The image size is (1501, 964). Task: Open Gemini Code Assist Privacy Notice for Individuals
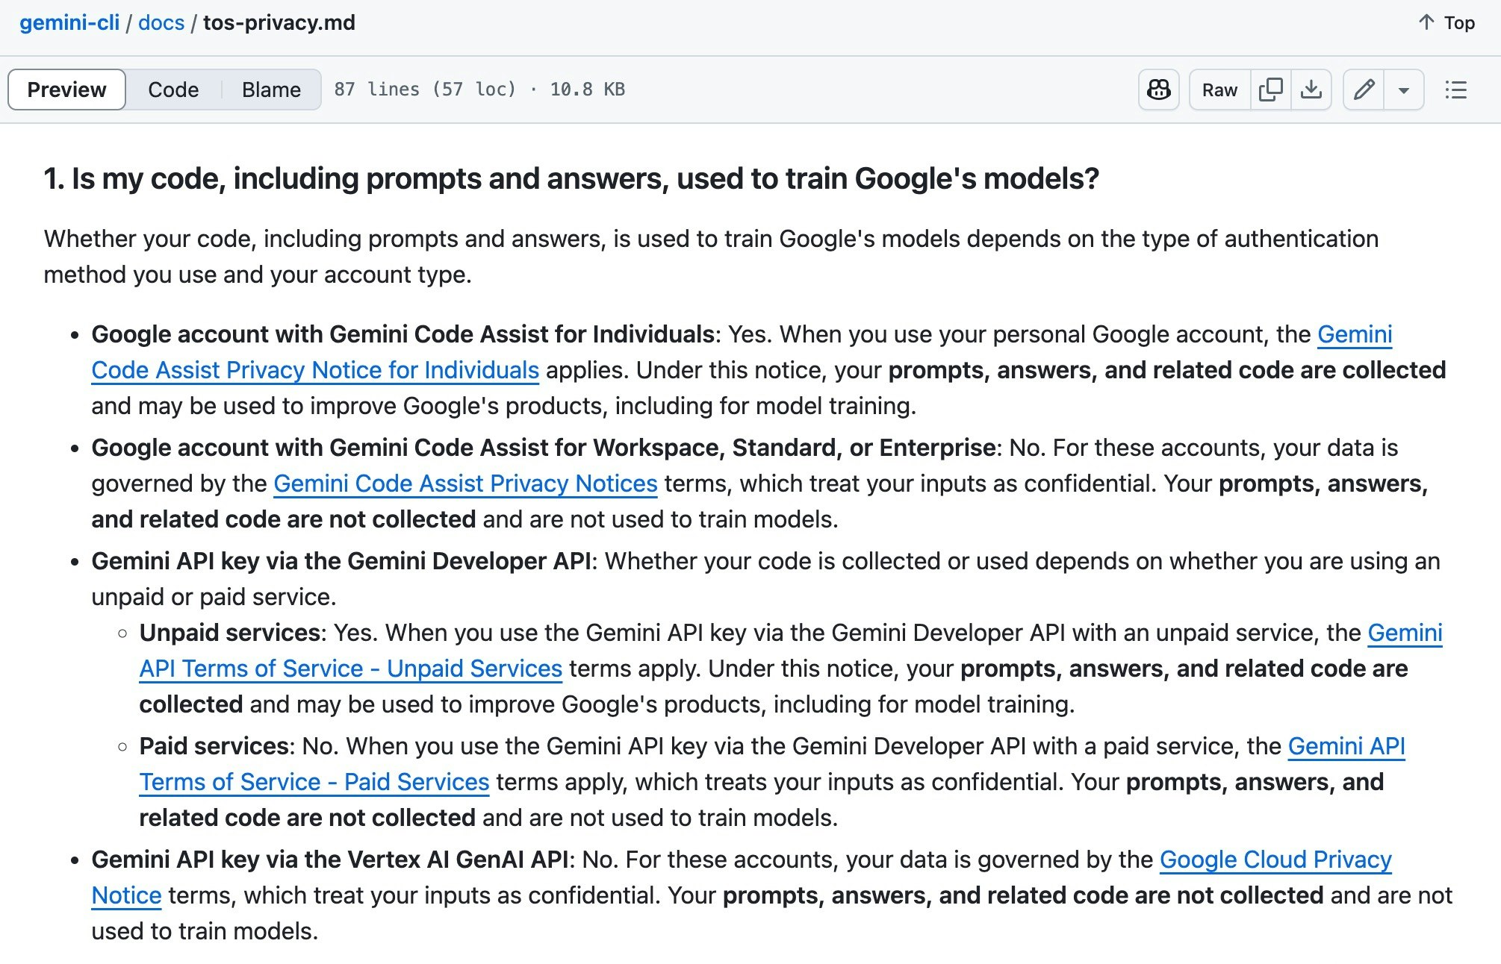(315, 370)
